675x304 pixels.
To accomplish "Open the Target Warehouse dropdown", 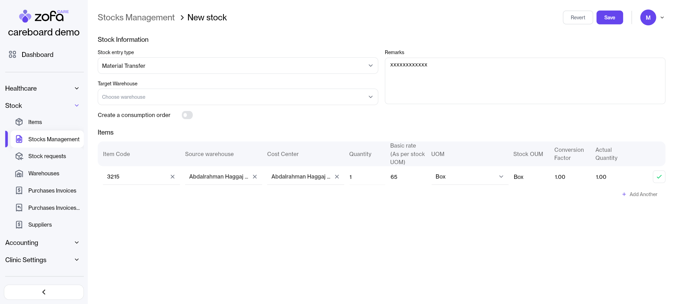I will [x=238, y=97].
